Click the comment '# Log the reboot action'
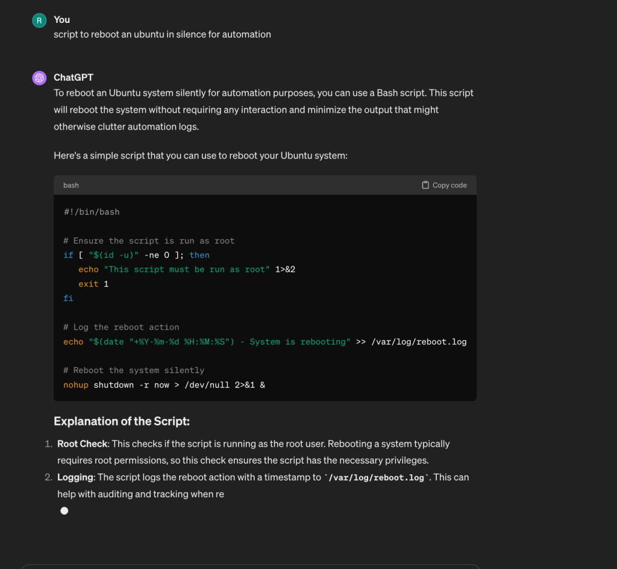 pos(121,327)
